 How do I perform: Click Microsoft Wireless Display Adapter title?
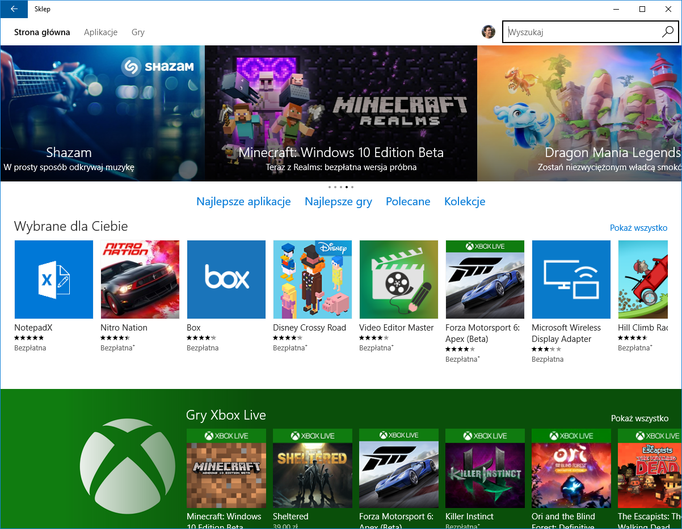point(566,333)
